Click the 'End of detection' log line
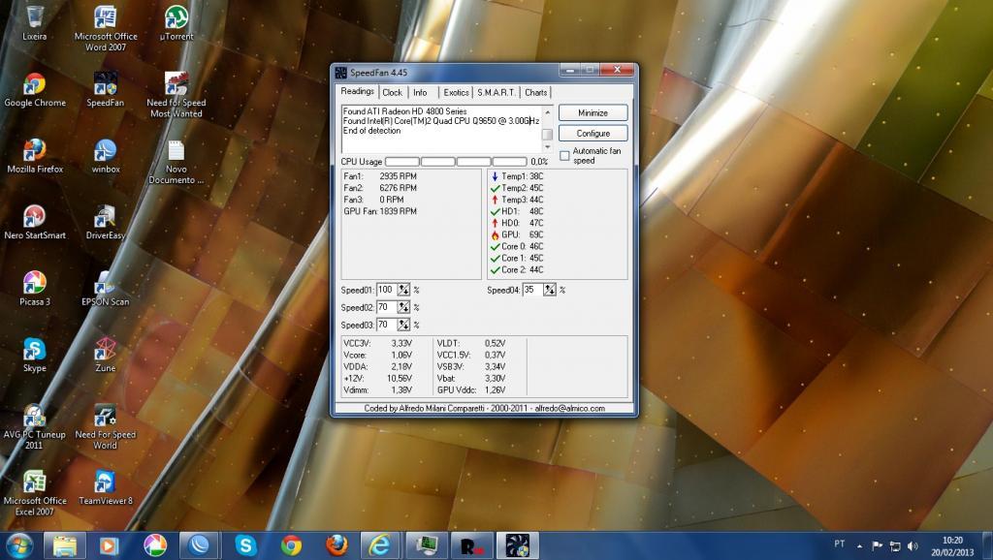The image size is (993, 560). [371, 131]
